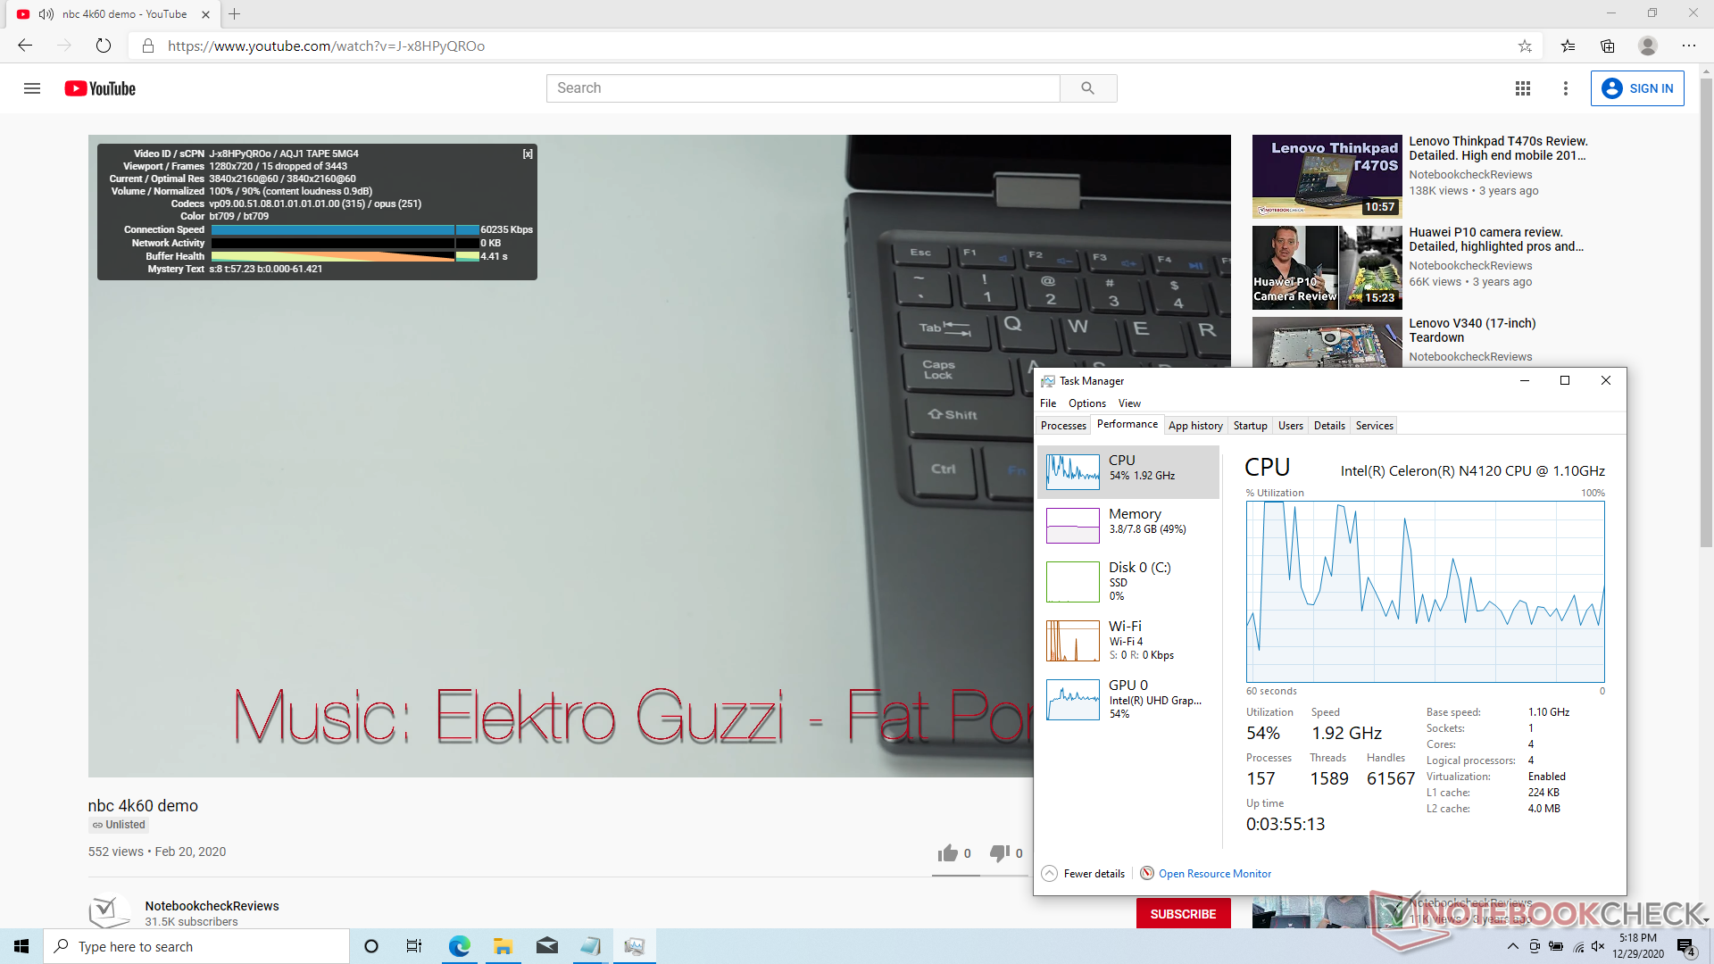This screenshot has height=964, width=1714.
Task: Open the YouTube hamburger guide menu
Action: (32, 88)
